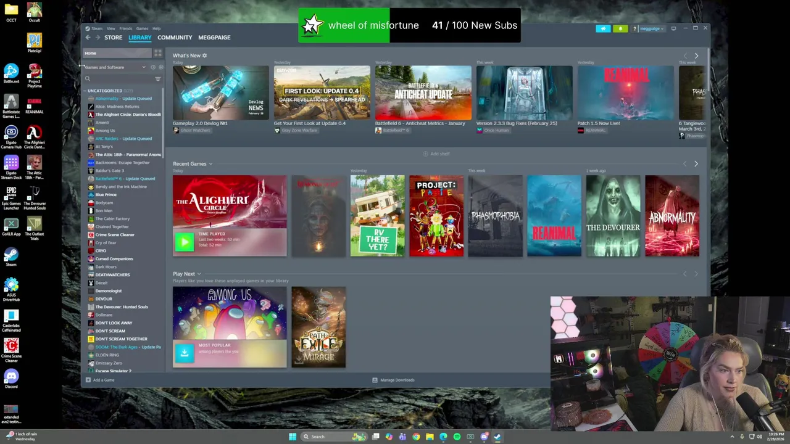Click the taskbar Search box
Viewport: 790px width, 444px height.
(x=334, y=437)
